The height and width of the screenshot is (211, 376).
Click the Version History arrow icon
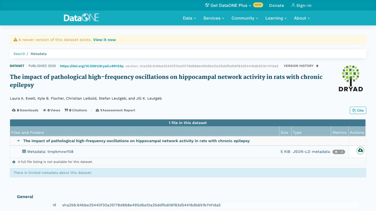[x=317, y=66]
